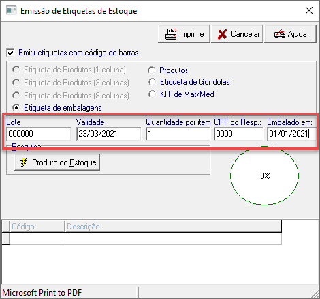
Task: Click the Imprime button label
Action: pos(191,34)
